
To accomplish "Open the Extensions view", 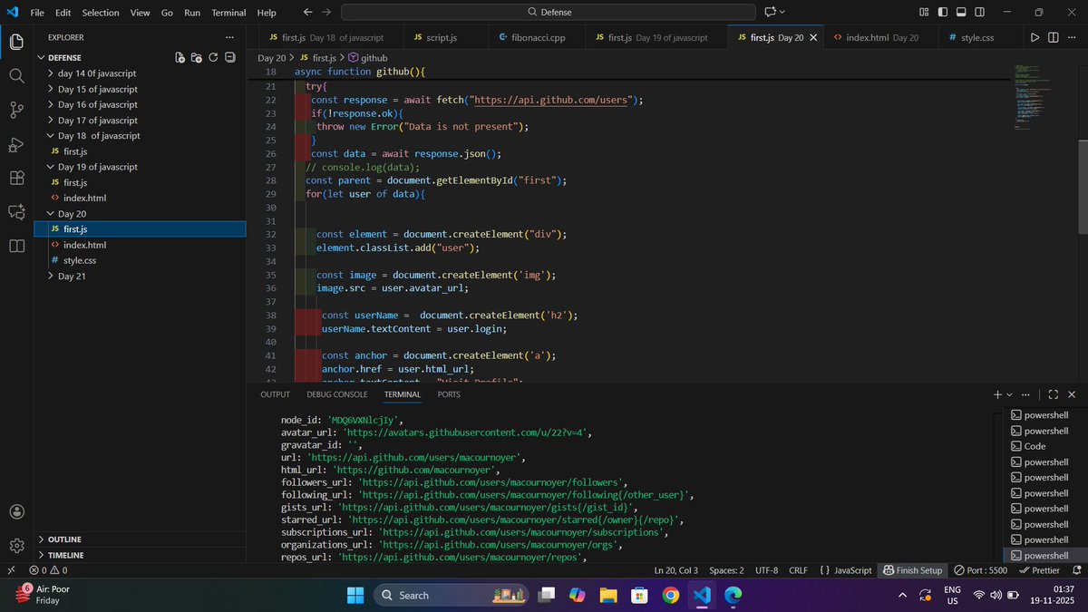I will pos(16,178).
